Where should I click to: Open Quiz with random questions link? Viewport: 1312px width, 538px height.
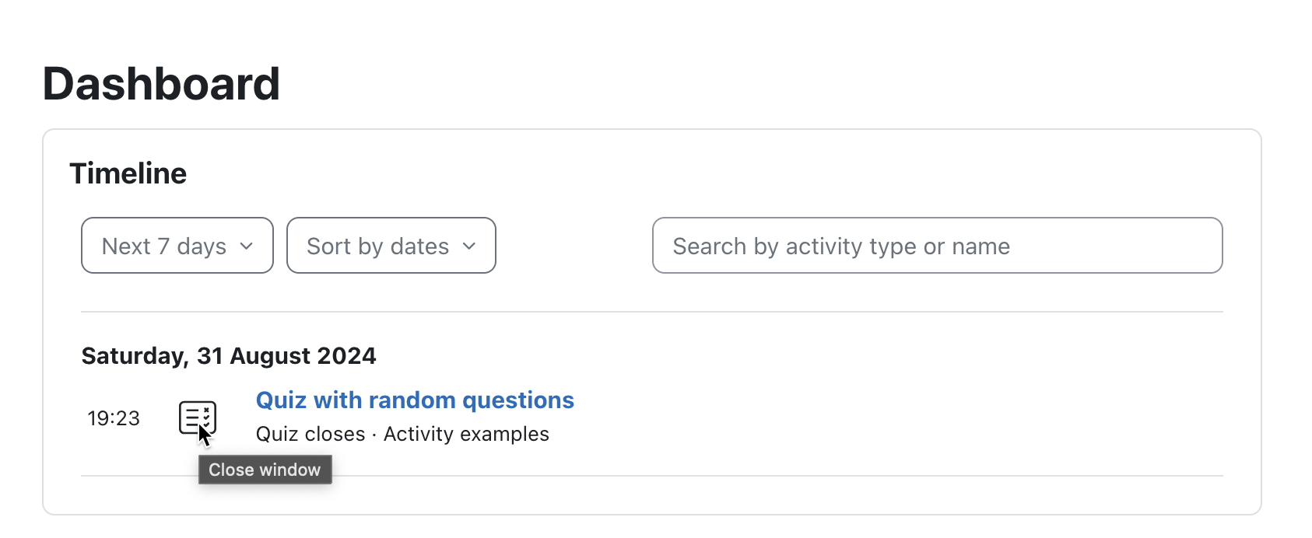click(x=415, y=400)
